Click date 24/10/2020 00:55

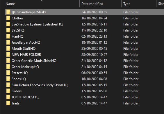click(x=94, y=12)
